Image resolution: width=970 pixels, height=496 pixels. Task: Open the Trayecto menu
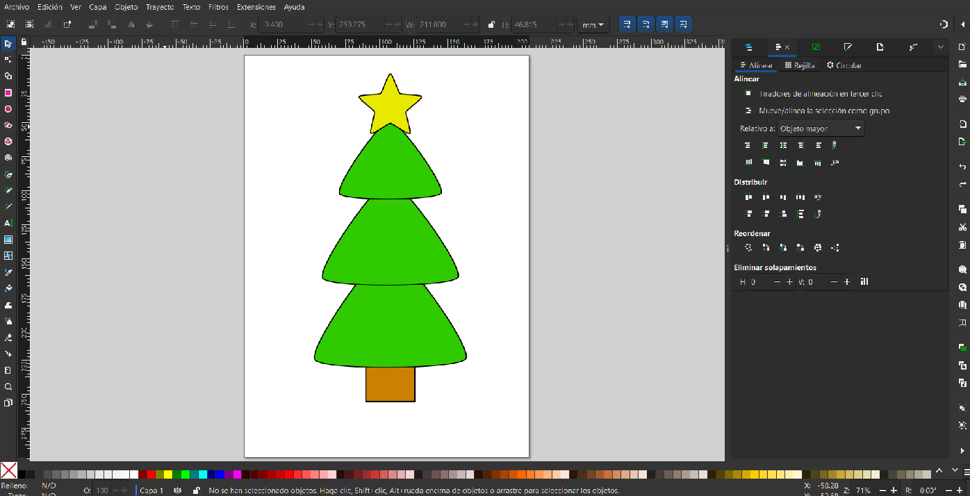tap(160, 7)
